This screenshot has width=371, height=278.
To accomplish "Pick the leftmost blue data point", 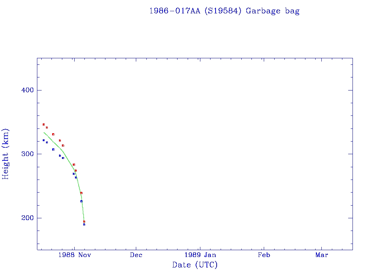I will pos(43,140).
